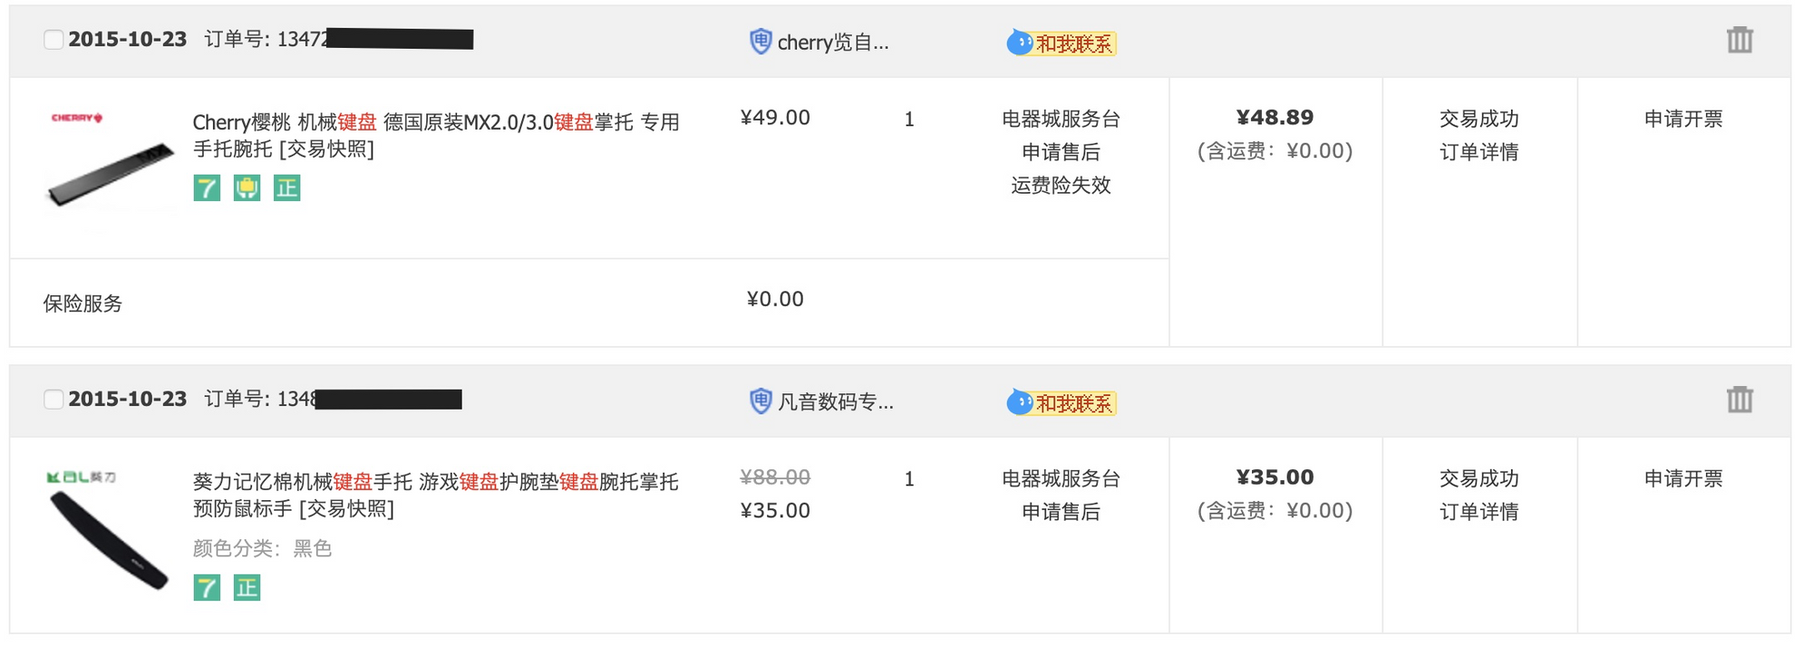Request invoice 申请开票 for 葵力 order

tap(1682, 478)
